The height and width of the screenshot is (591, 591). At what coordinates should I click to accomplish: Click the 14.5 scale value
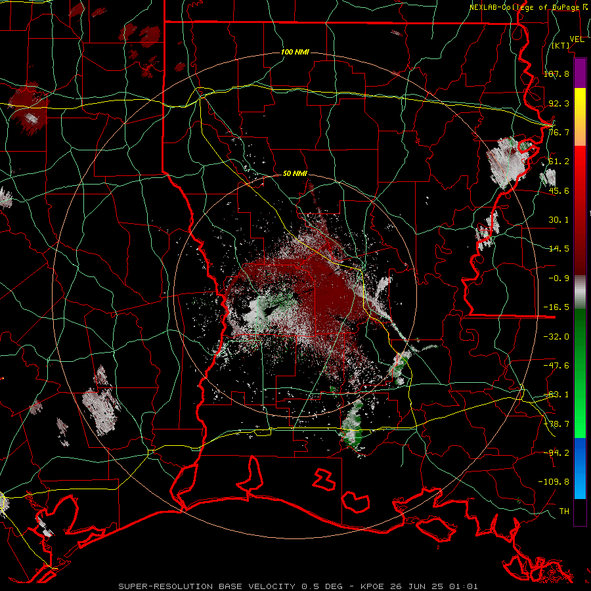point(559,248)
